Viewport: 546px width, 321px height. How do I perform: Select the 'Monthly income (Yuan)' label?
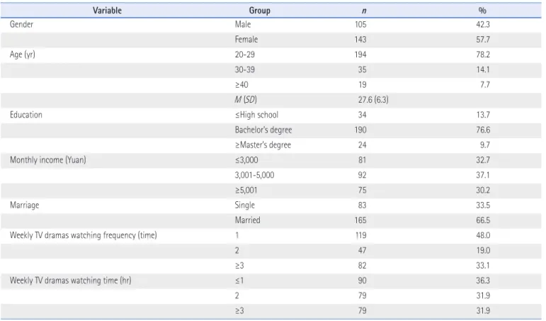point(48,160)
